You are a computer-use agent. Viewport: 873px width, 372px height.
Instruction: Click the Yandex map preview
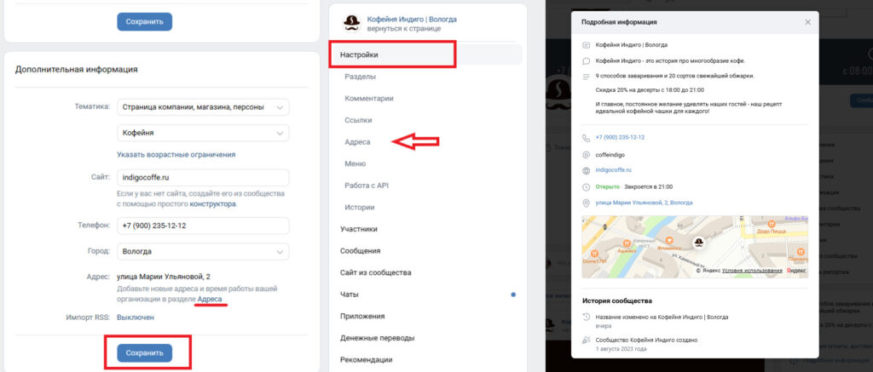point(695,247)
